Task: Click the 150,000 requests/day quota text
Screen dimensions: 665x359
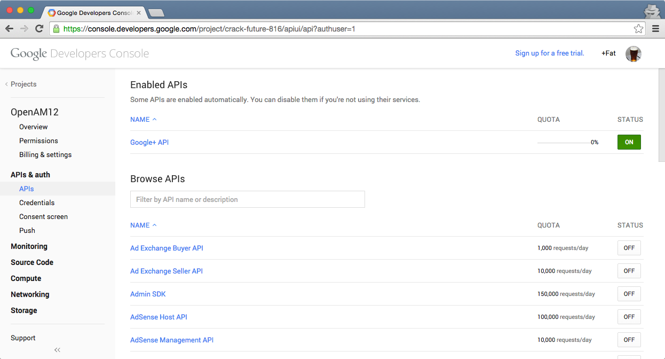Action: click(x=566, y=294)
